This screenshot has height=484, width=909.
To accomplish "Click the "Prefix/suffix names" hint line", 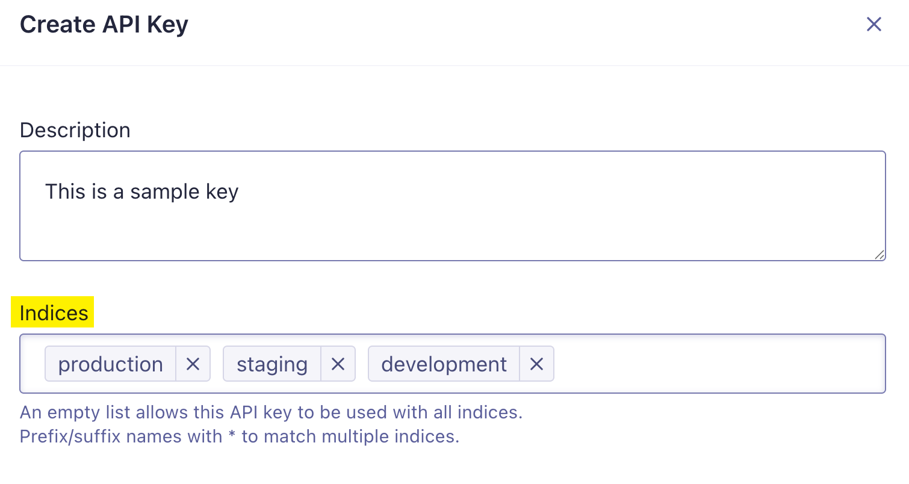I will pos(240,436).
